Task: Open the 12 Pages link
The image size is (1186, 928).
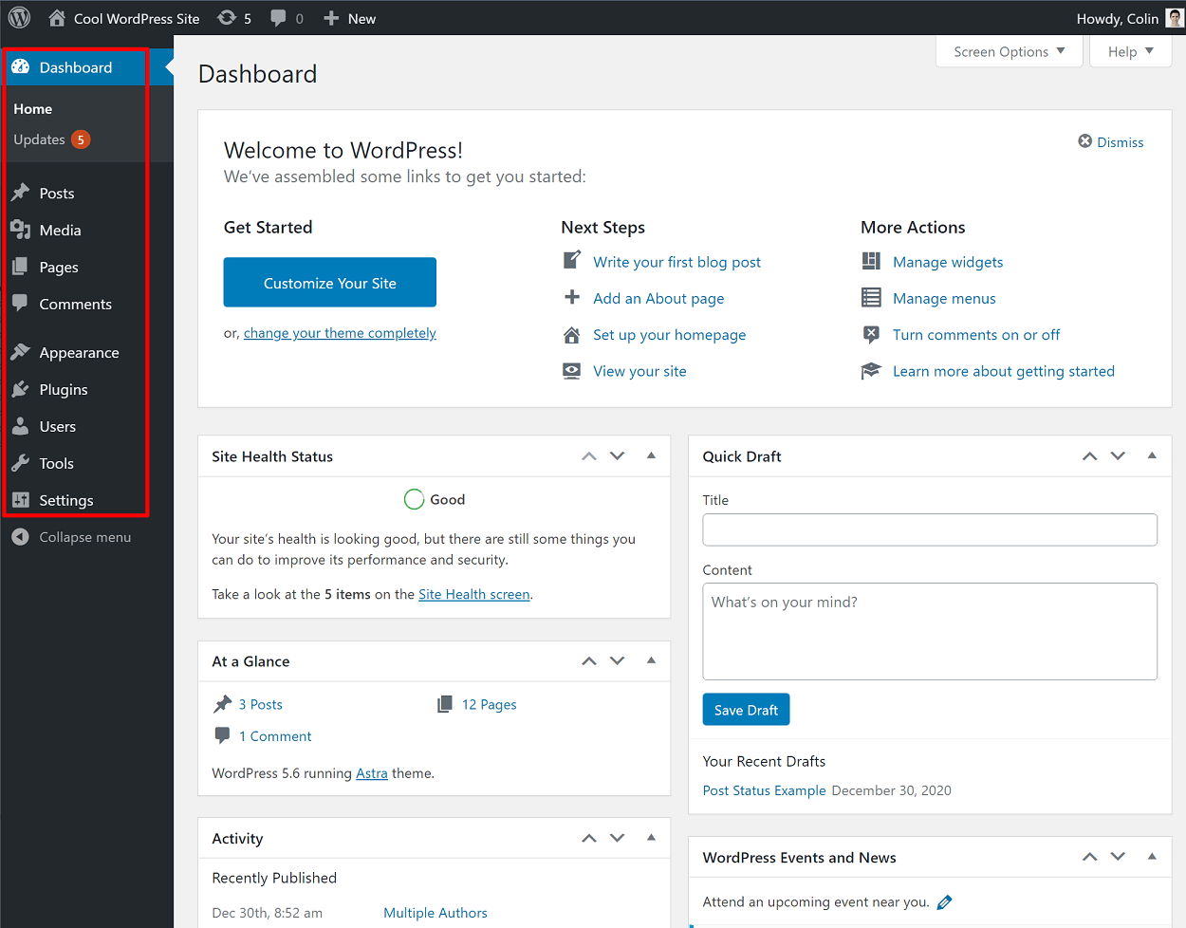Action: (490, 704)
